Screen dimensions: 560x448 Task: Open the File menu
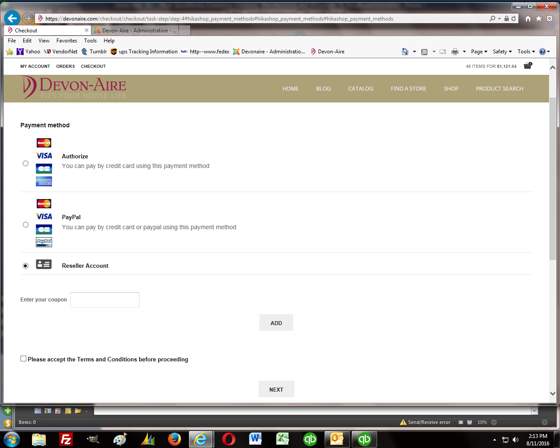pyautogui.click(x=12, y=41)
